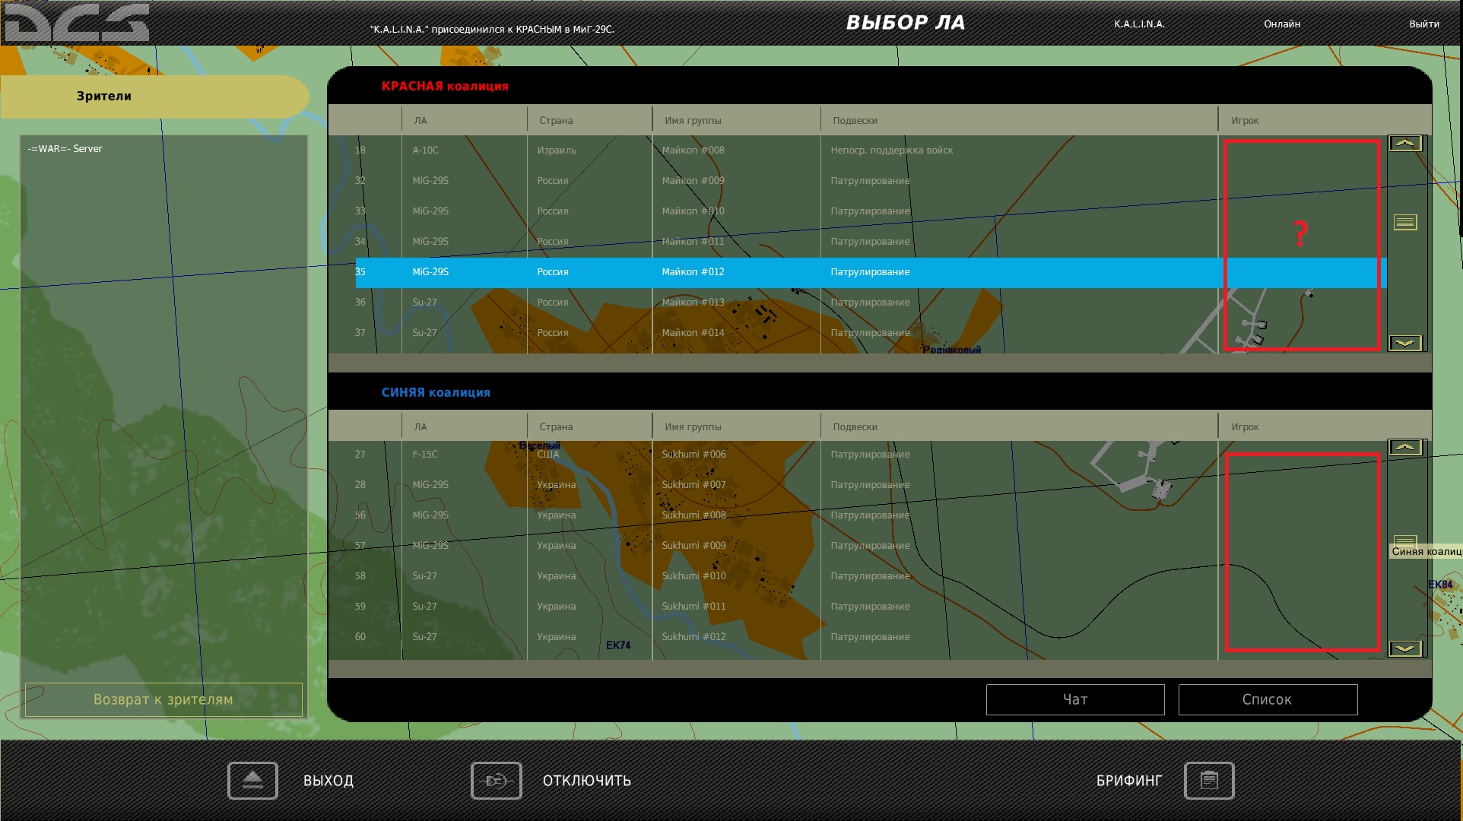Open the Список list button
This screenshot has width=1463, height=821.
pyautogui.click(x=1268, y=699)
